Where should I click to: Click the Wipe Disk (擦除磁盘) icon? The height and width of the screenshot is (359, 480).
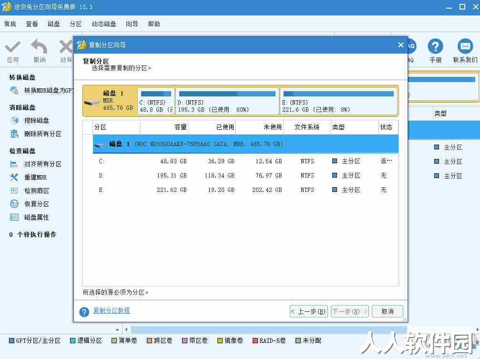point(14,120)
